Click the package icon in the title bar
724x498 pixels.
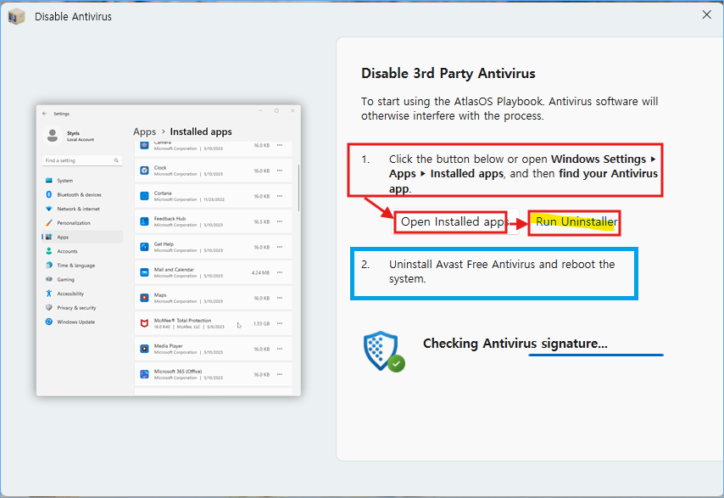tap(17, 17)
